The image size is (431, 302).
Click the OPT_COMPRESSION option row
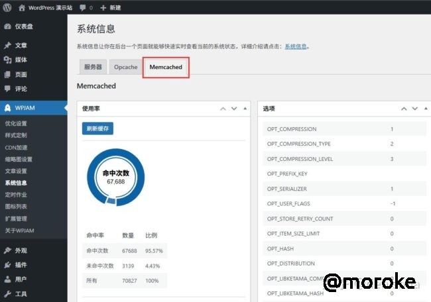click(x=345, y=129)
